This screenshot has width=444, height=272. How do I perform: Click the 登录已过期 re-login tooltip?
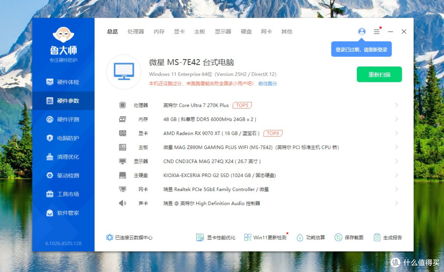click(x=361, y=50)
